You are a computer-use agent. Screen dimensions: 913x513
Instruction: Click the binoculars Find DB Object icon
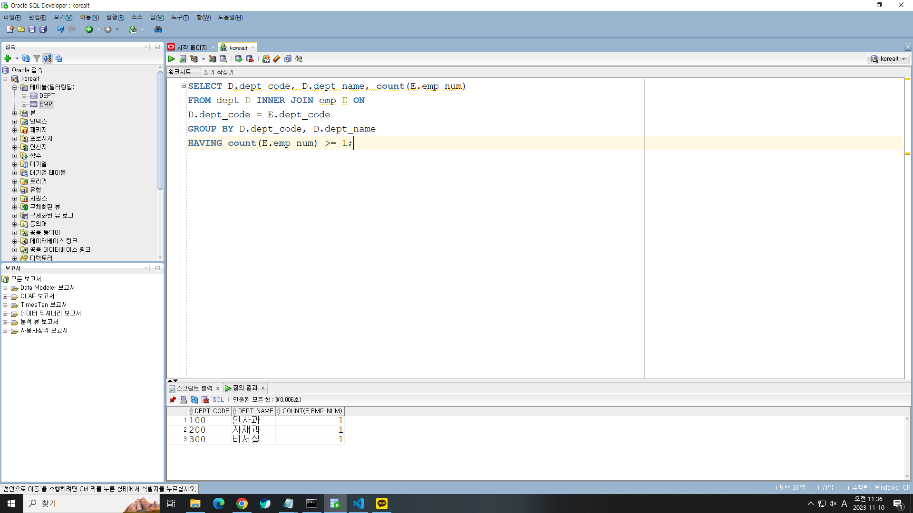[x=158, y=29]
